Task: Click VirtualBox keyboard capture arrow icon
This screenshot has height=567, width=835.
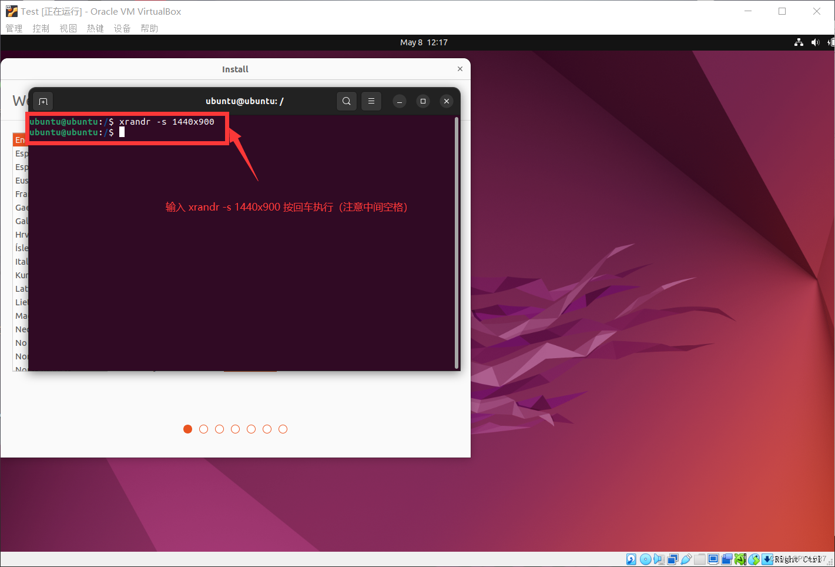Action: pos(767,559)
